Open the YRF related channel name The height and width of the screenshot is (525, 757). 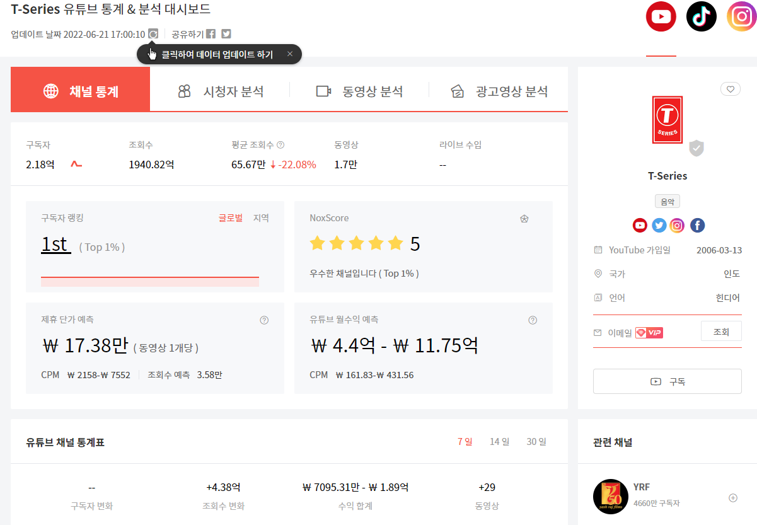(642, 487)
